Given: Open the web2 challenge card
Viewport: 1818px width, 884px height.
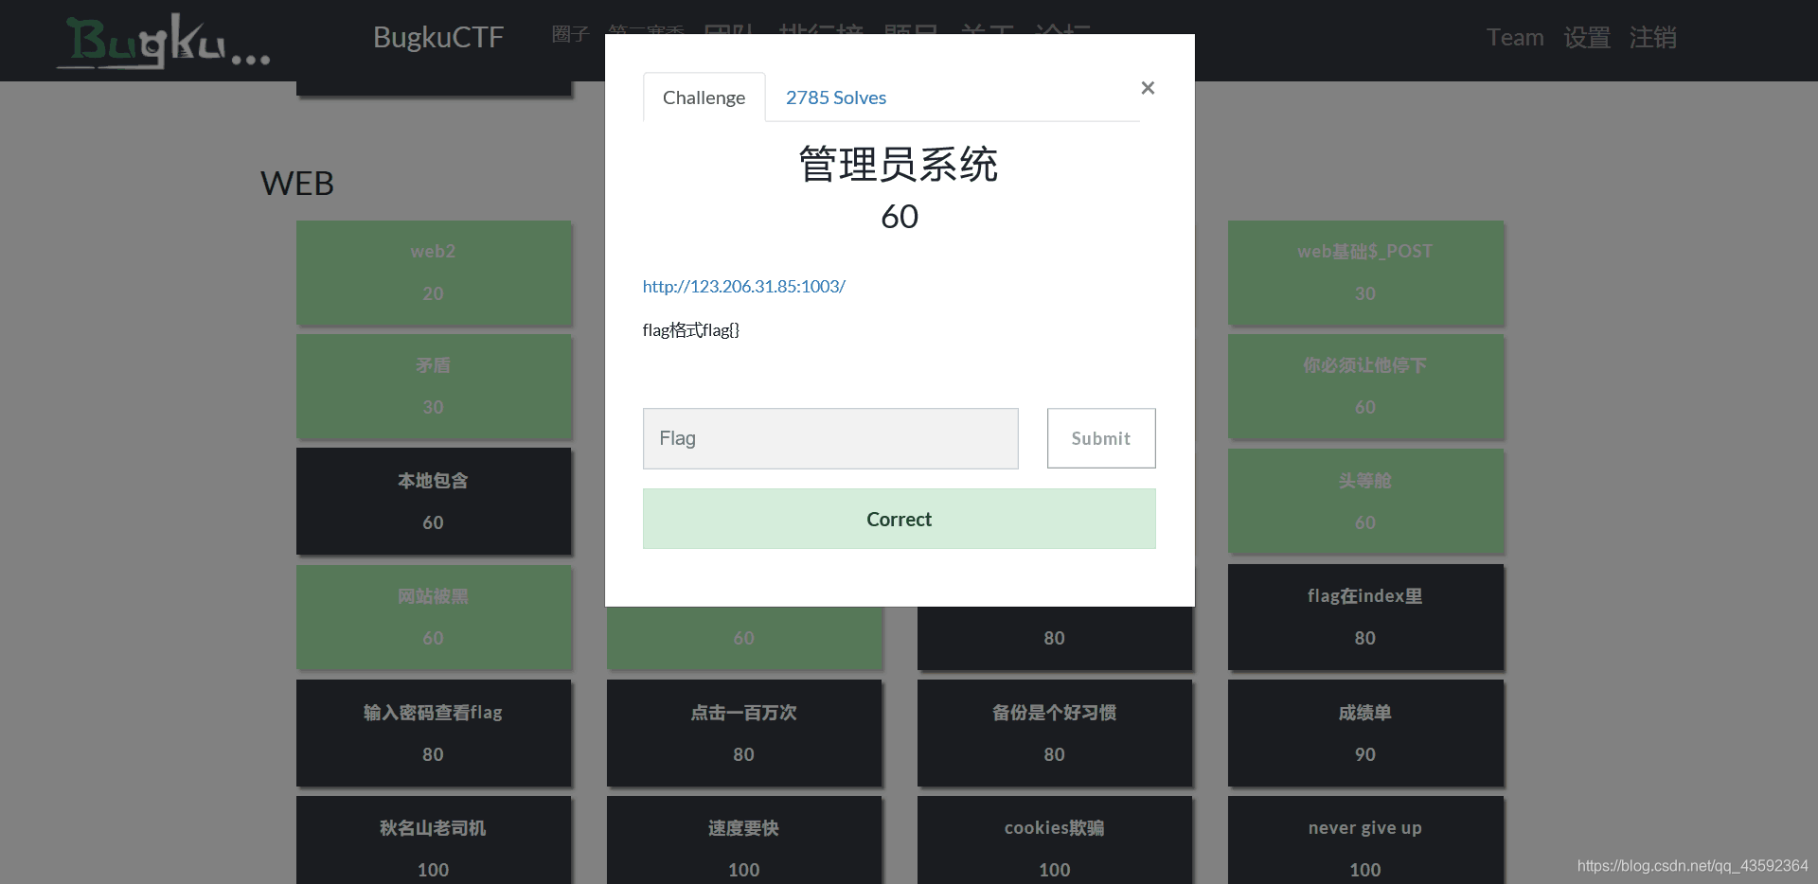Looking at the screenshot, I should (x=434, y=273).
